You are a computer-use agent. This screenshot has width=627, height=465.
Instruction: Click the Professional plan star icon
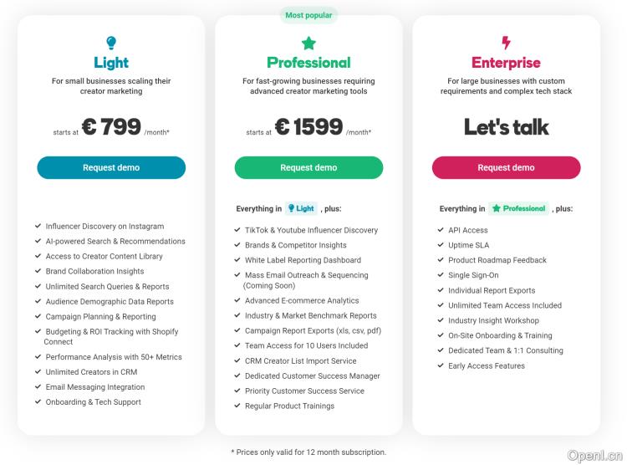pos(308,43)
